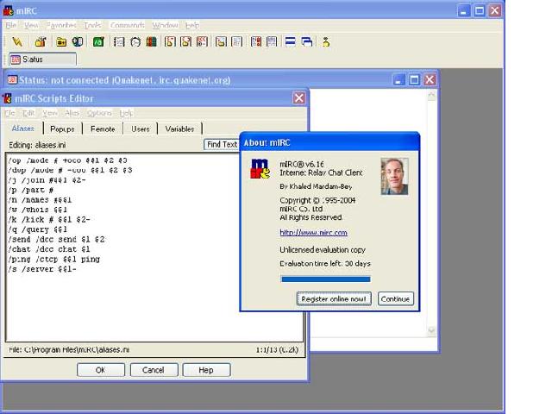Image resolution: width=552 pixels, height=414 pixels.
Task: Switch to the Remote tab
Action: [x=103, y=129]
